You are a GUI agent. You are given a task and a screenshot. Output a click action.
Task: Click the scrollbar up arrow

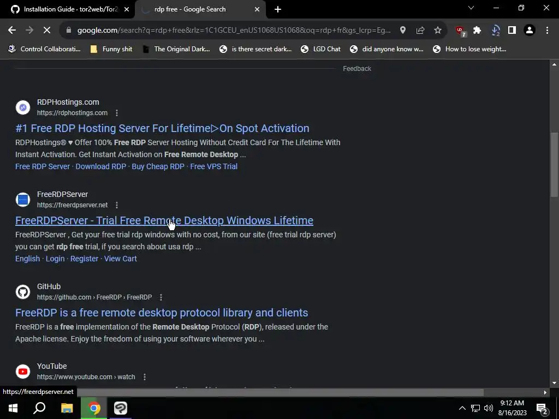tap(554, 64)
